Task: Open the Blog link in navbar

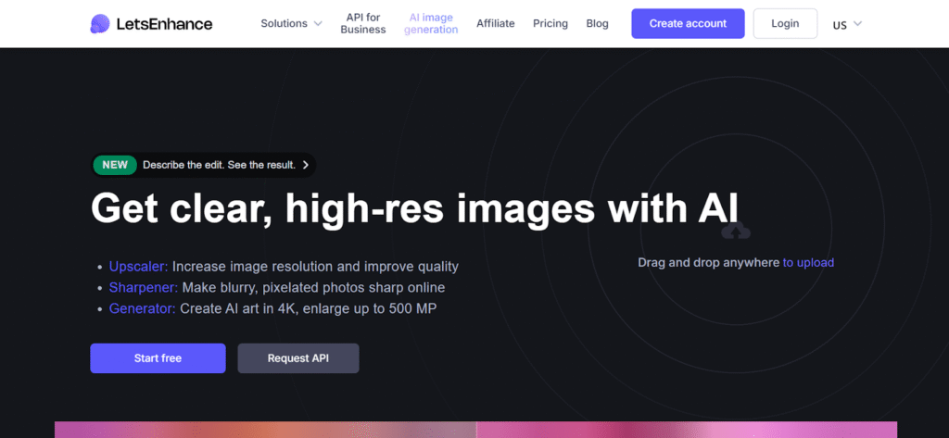Action: [598, 23]
